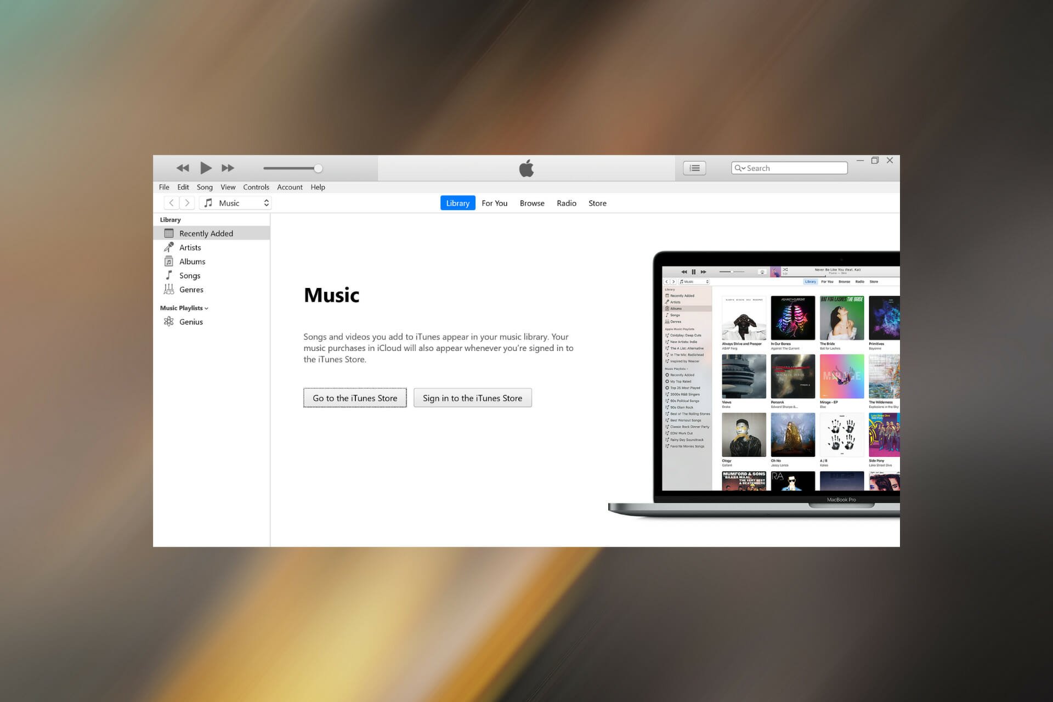Image resolution: width=1053 pixels, height=702 pixels.
Task: Click the Search input field
Action: pyautogui.click(x=788, y=168)
